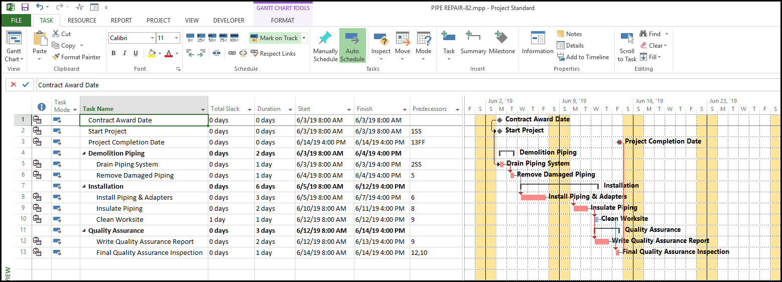Click the Format Painter tool
The image size is (782, 282).
76,57
